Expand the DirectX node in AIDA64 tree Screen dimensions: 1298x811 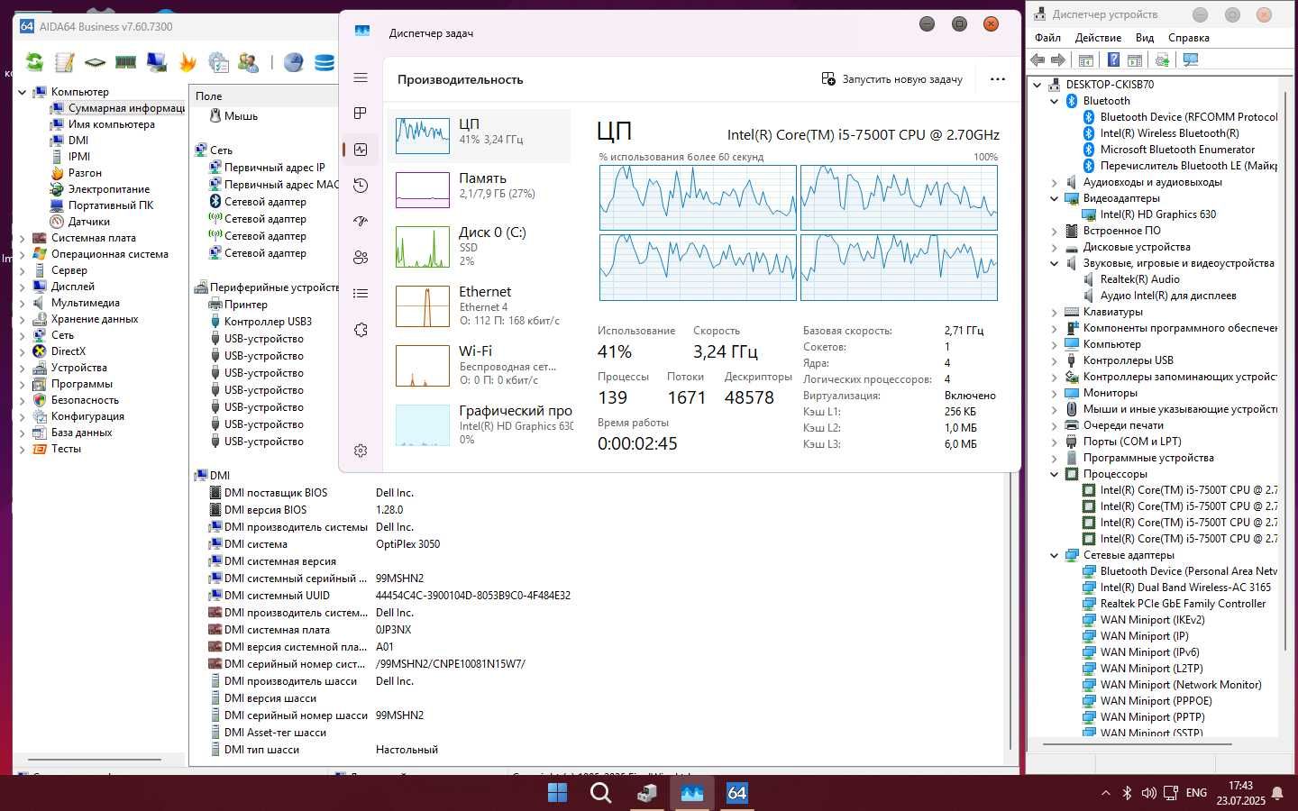point(23,351)
